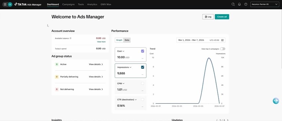This screenshot has width=282, height=121.
Task: Uncheck the Impressions metric checkbox
Action: pyautogui.click(x=142, y=67)
